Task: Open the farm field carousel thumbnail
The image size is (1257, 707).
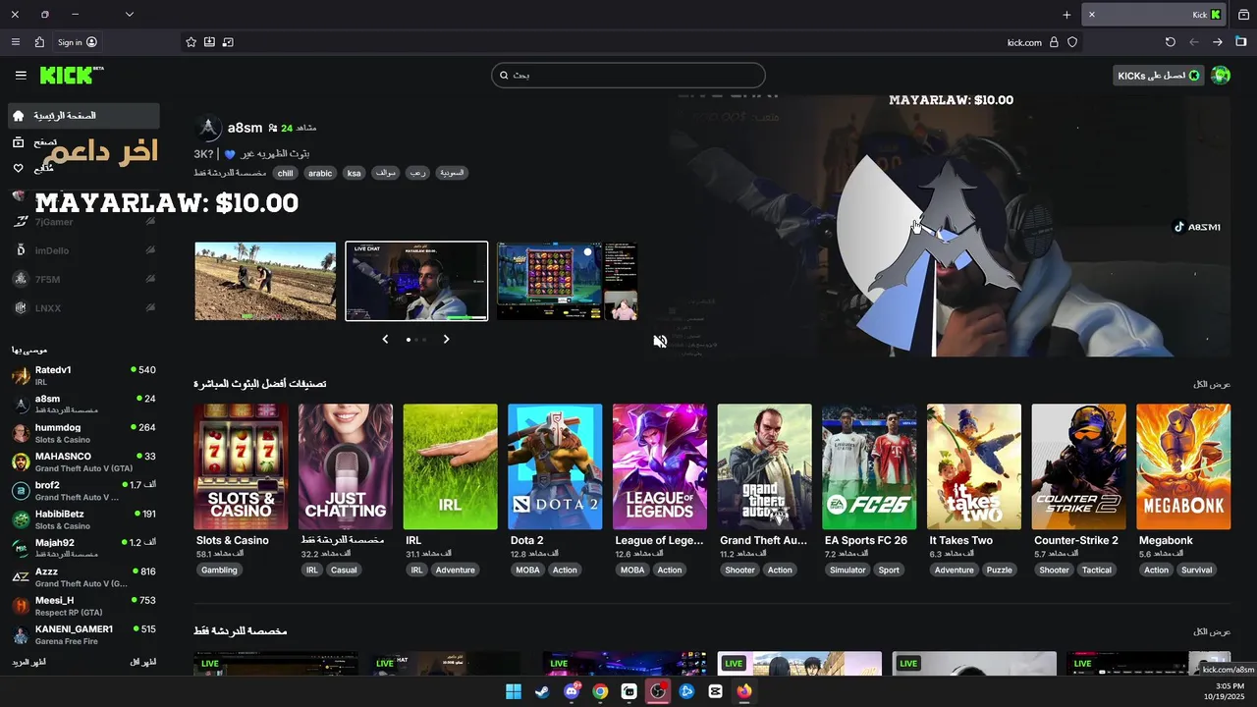Action: (265, 281)
